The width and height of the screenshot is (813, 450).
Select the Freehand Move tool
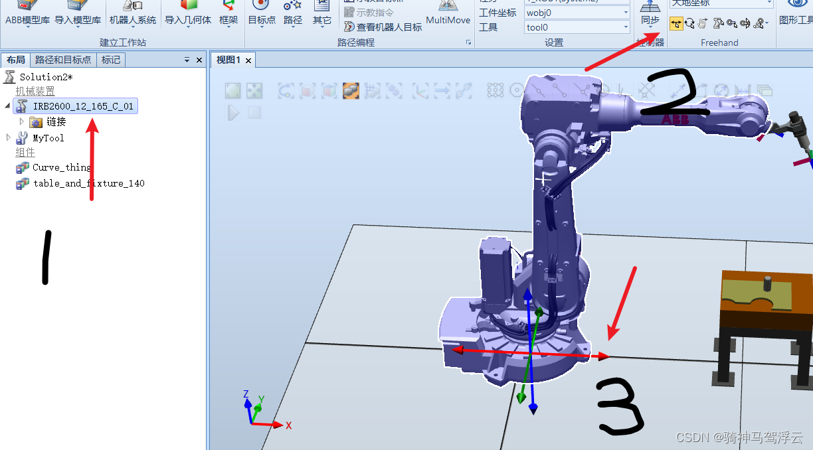click(x=676, y=24)
